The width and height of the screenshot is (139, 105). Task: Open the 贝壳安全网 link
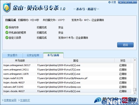[x=10, y=100]
